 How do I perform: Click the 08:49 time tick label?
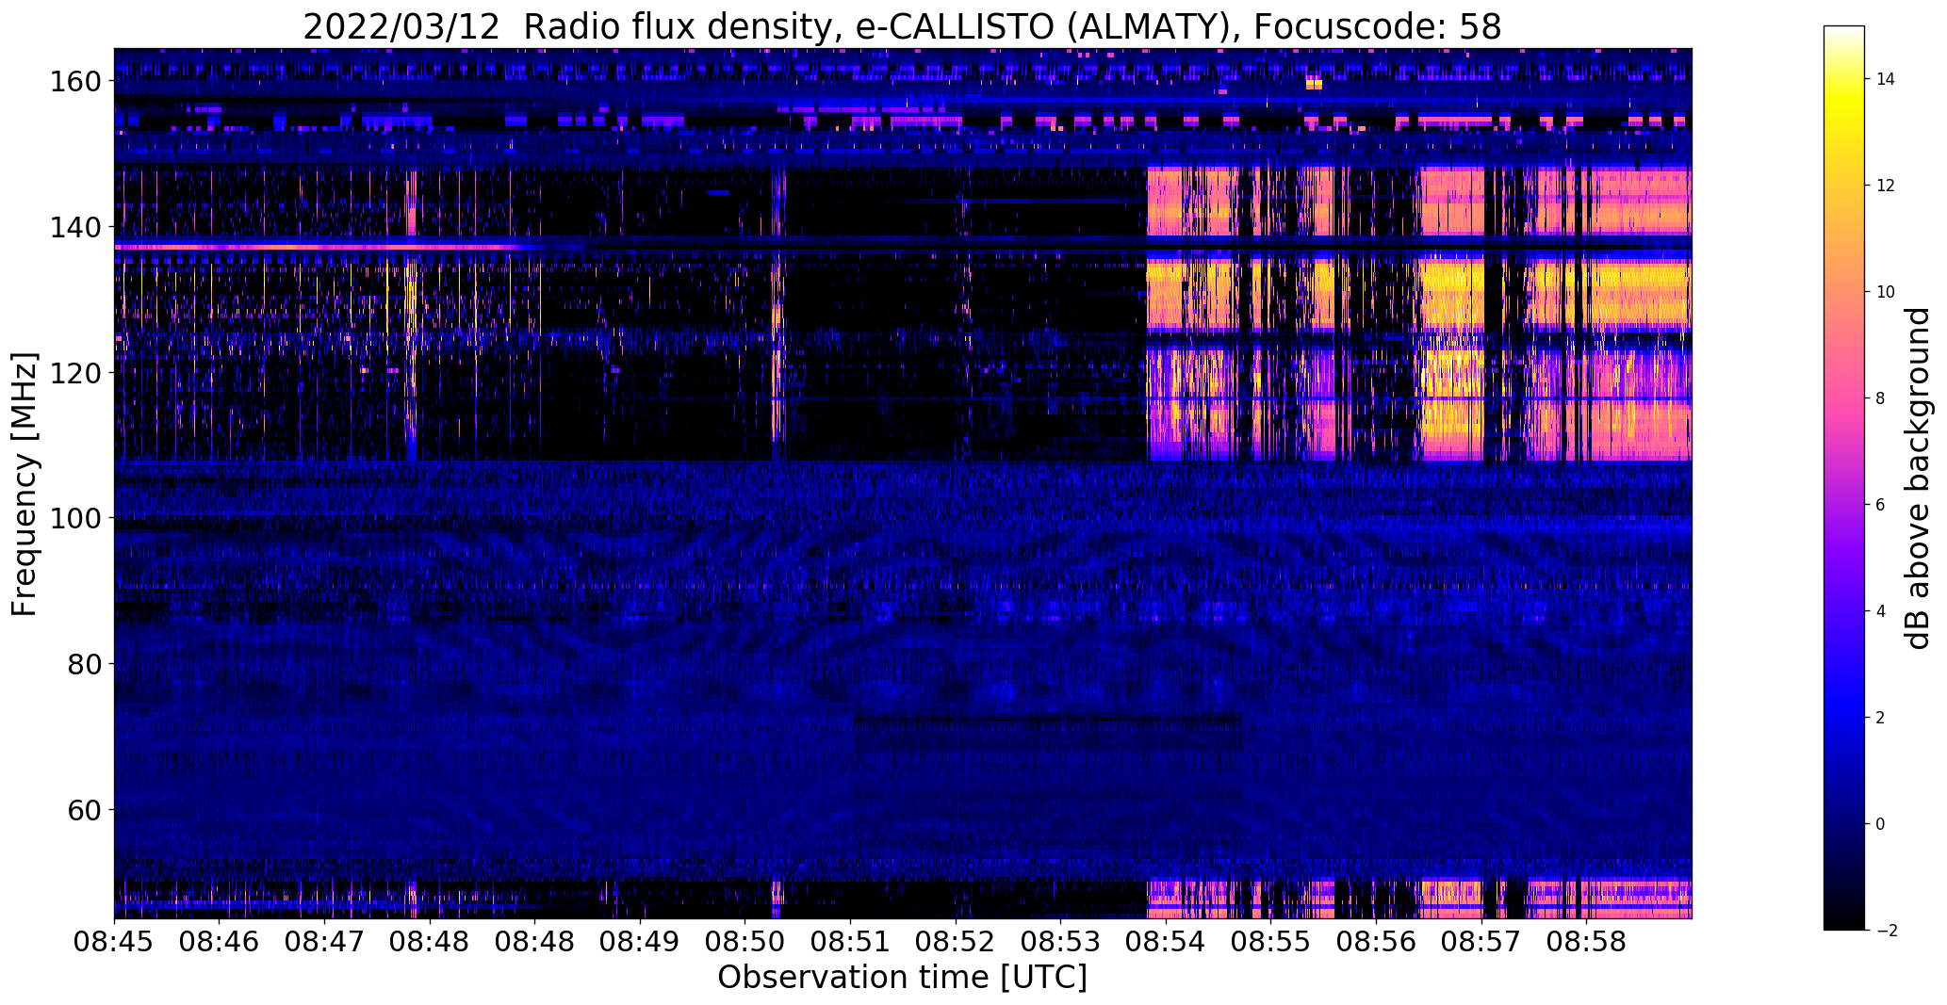(640, 942)
